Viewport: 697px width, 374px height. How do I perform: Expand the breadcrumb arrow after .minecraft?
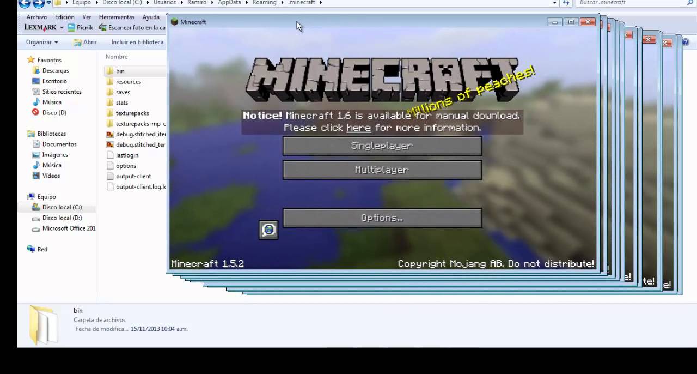tap(321, 3)
